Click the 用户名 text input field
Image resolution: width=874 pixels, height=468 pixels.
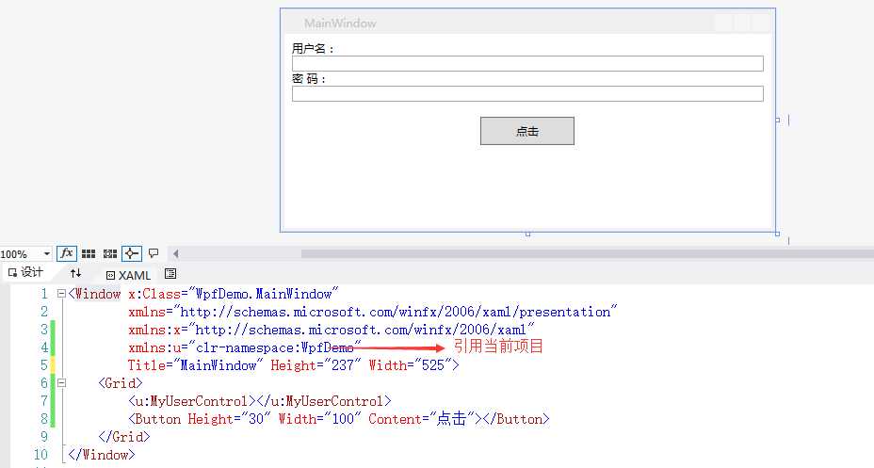[527, 63]
